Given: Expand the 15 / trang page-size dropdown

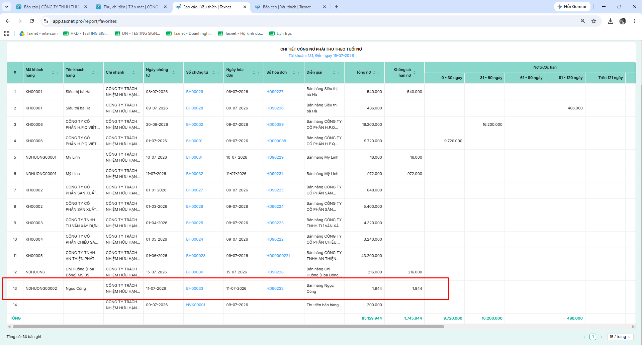Looking at the screenshot, I should 620,337.
